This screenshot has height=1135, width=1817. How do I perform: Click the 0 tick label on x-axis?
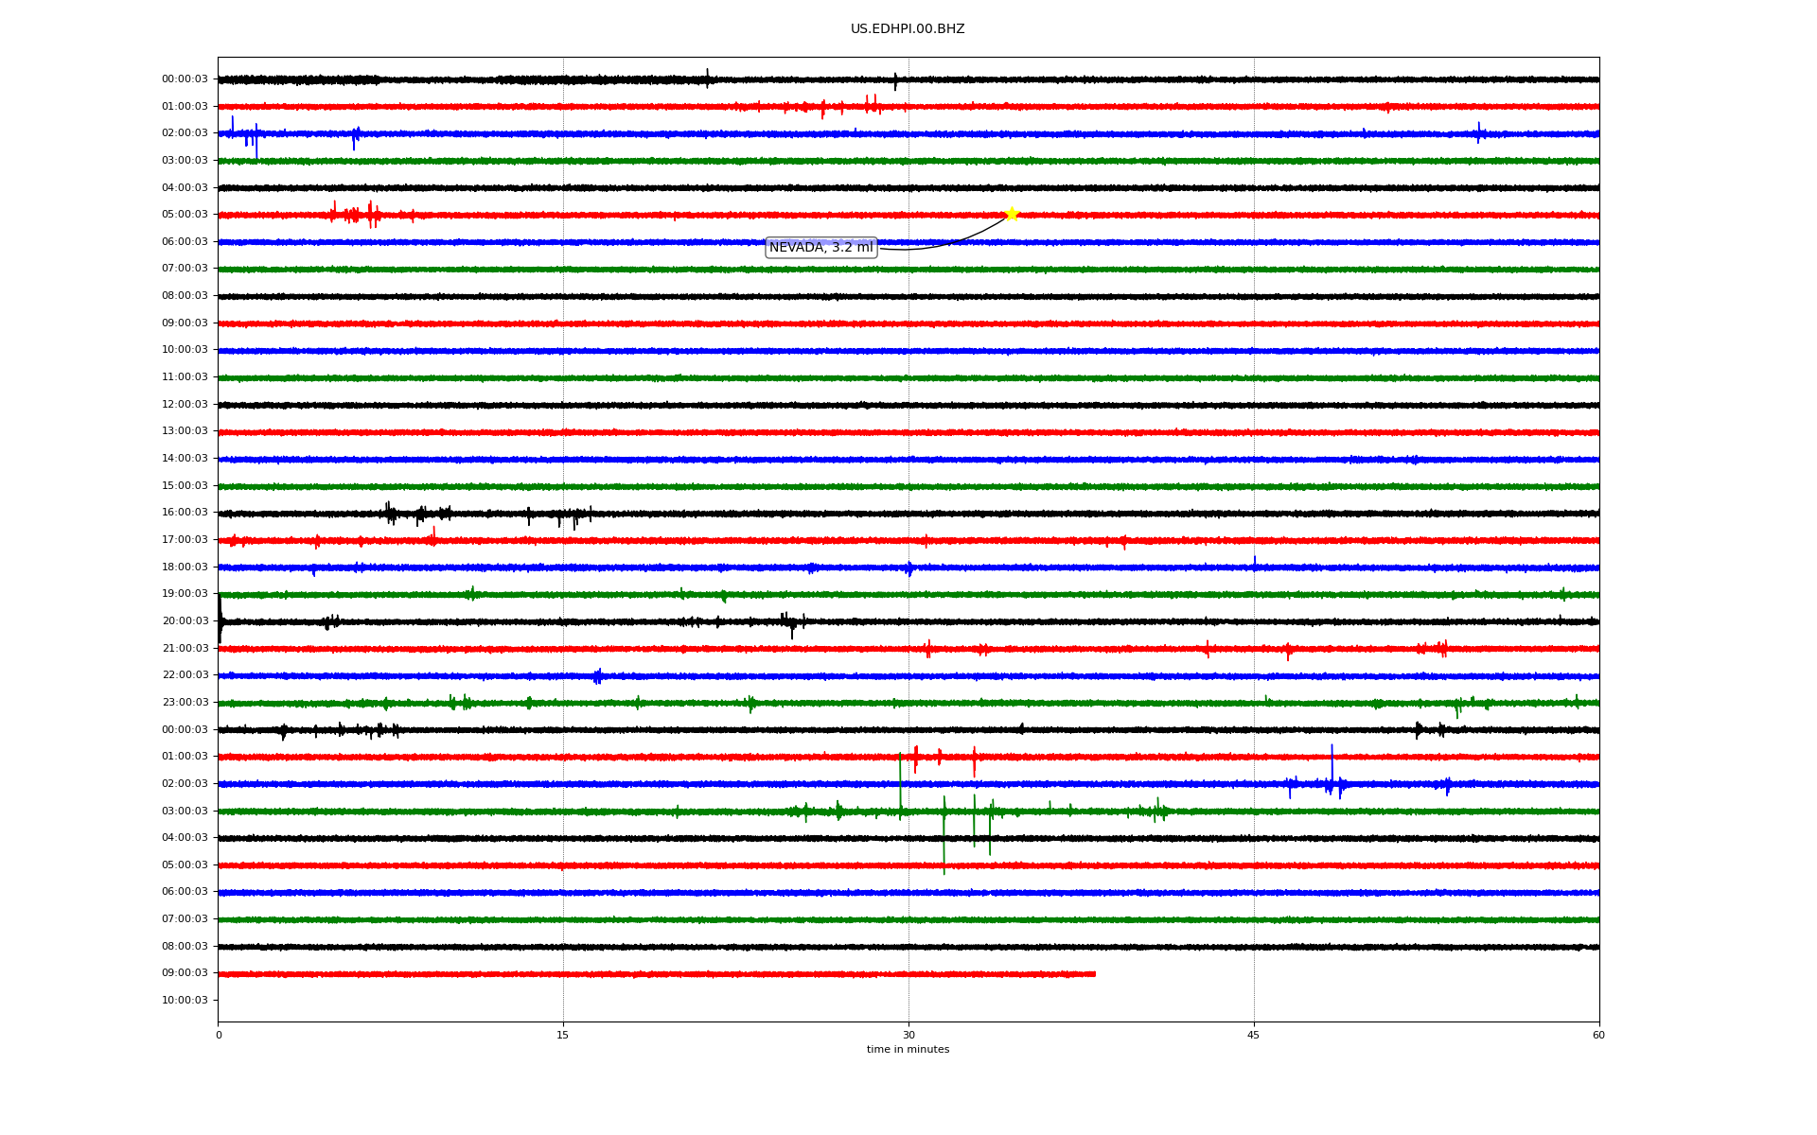[x=219, y=1035]
